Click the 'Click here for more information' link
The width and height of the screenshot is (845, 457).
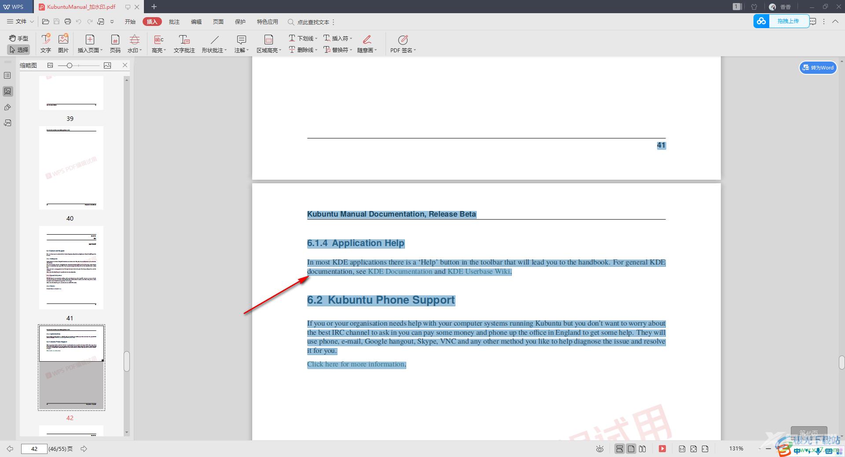[x=356, y=364]
